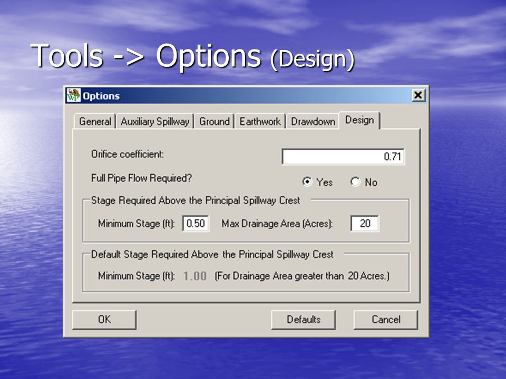Image resolution: width=506 pixels, height=379 pixels.
Task: Go to the Earthwork tab
Action: pos(260,122)
